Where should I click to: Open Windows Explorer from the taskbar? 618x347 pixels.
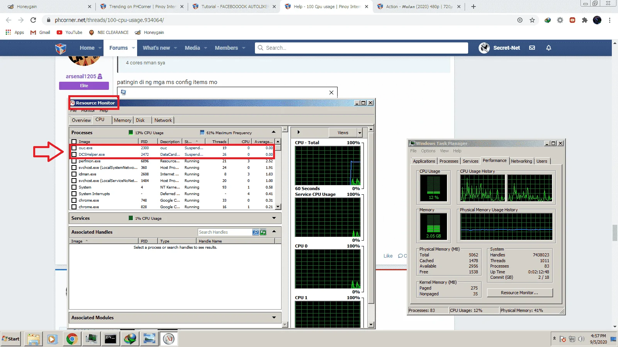click(x=34, y=339)
